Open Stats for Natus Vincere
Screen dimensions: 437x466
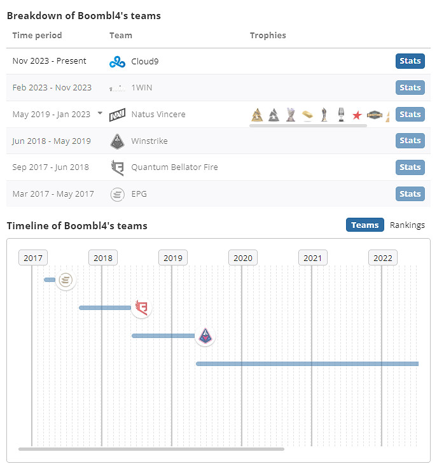coord(410,115)
